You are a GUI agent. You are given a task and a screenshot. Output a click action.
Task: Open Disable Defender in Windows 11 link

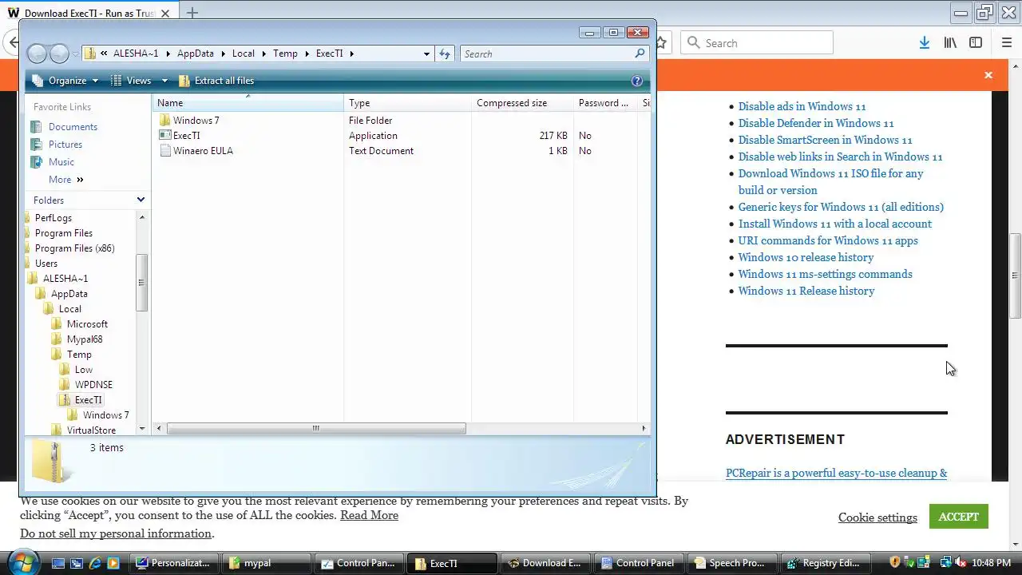tap(816, 123)
